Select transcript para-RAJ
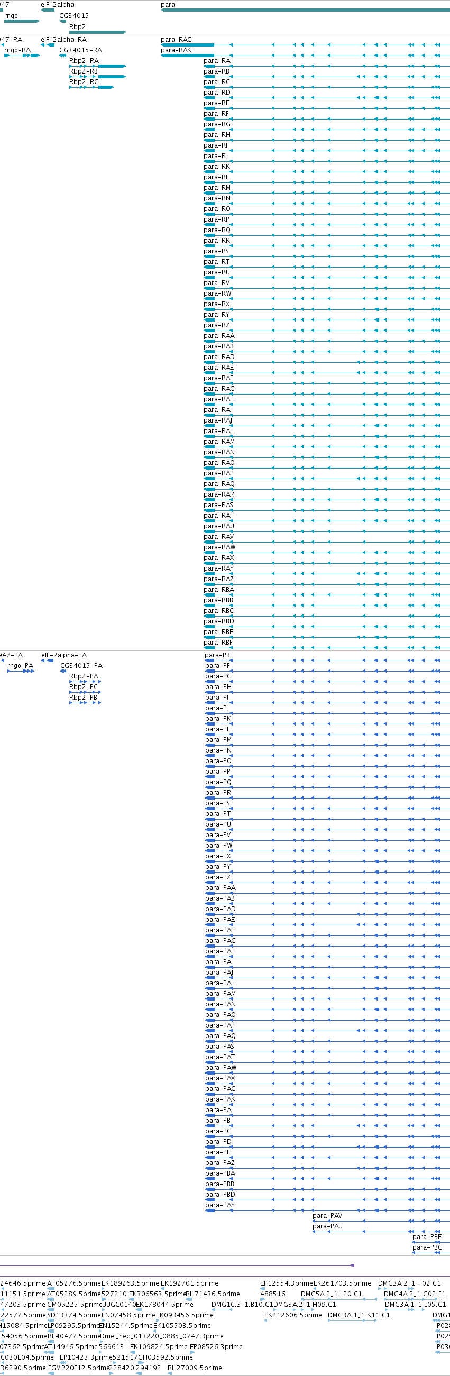450x1376 pixels. [x=218, y=420]
